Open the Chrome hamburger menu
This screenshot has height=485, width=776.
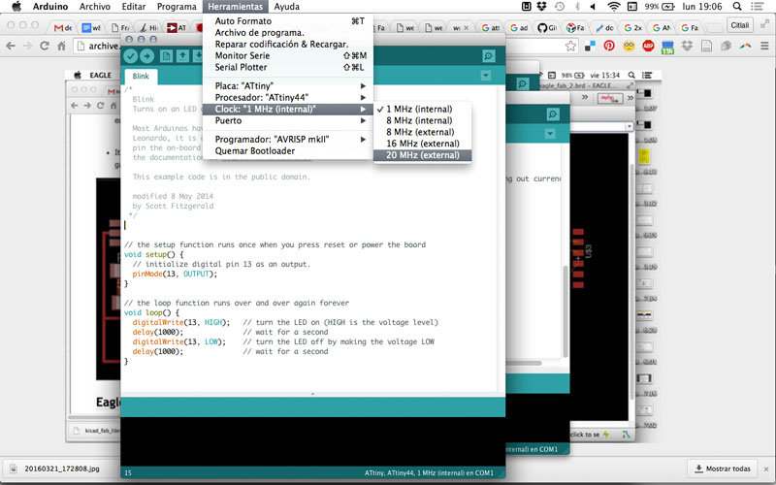(764, 46)
